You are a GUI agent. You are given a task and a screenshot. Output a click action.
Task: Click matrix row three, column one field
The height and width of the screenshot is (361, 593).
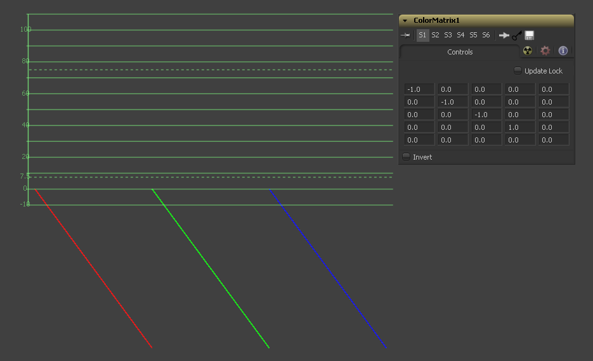[x=419, y=115]
